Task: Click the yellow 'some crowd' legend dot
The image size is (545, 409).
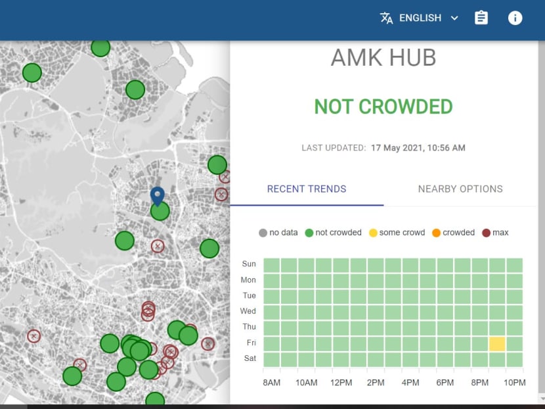Action: point(373,233)
